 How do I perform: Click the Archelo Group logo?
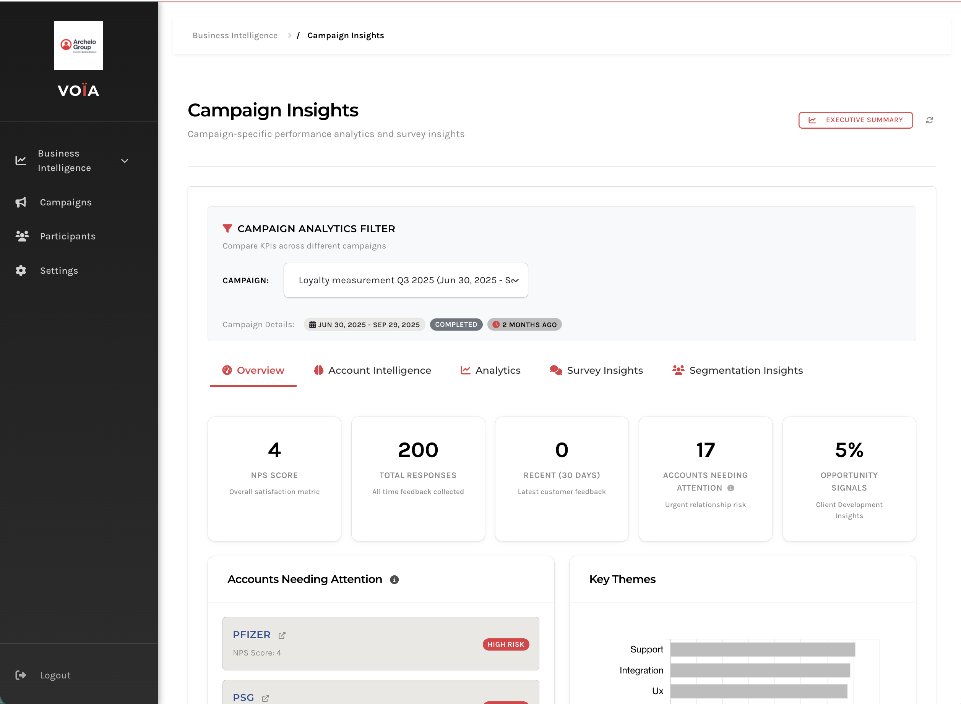point(78,45)
